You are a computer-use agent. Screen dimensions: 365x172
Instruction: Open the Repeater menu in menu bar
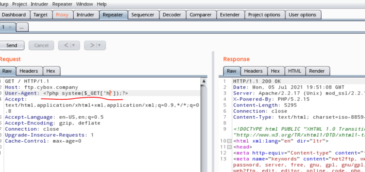[62, 4]
